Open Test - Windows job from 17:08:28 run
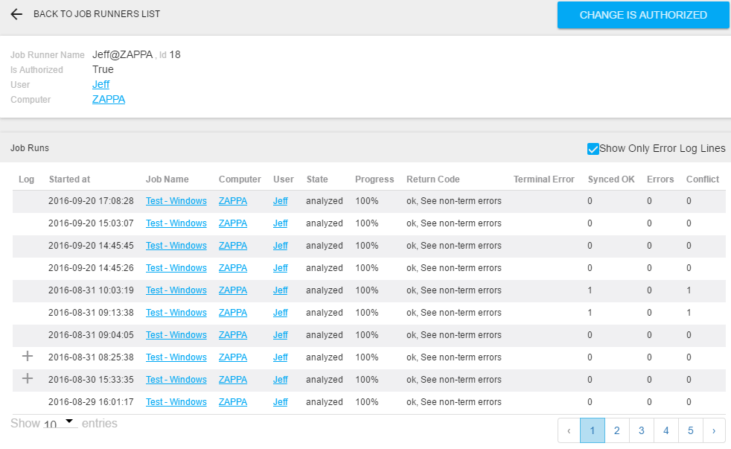This screenshot has height=449, width=731. click(x=176, y=201)
